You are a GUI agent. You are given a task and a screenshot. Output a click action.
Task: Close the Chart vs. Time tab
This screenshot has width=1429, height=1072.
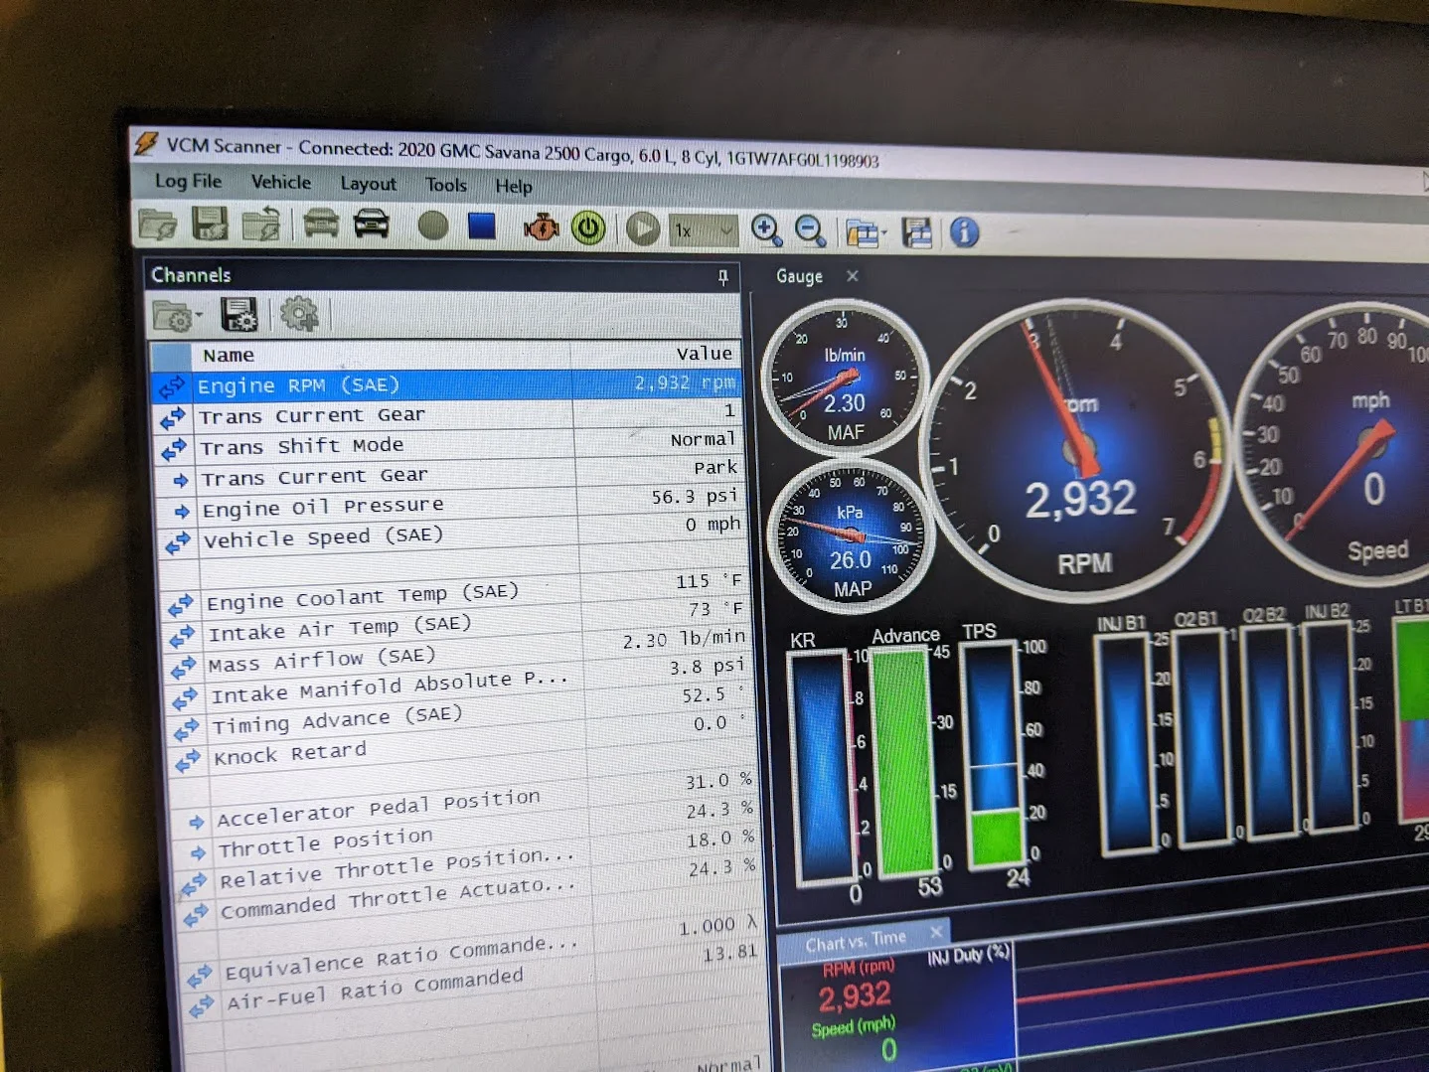(x=935, y=932)
